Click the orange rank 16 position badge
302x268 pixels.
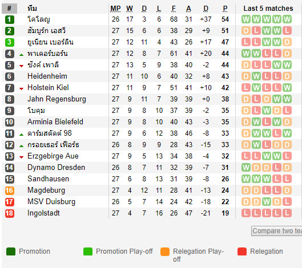(x=10, y=190)
